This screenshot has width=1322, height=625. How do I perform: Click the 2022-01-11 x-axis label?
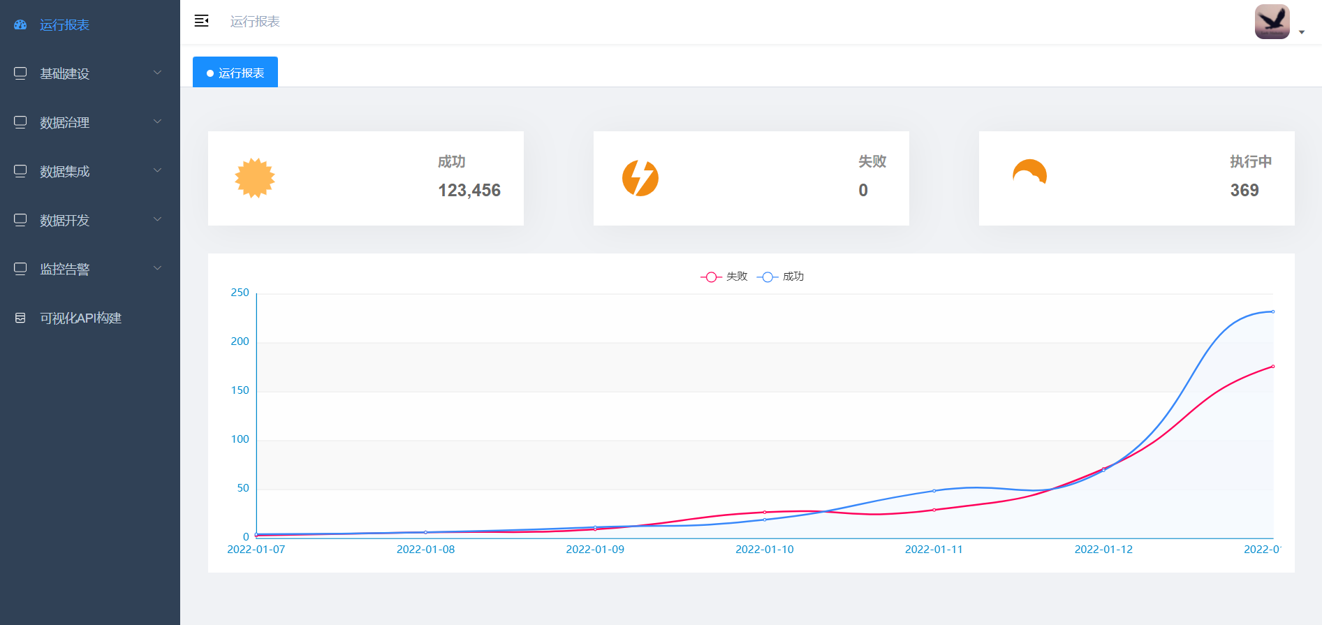tap(934, 550)
